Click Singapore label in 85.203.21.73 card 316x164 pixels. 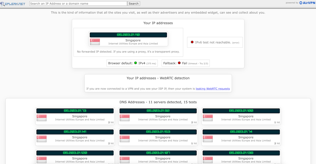click(80, 116)
